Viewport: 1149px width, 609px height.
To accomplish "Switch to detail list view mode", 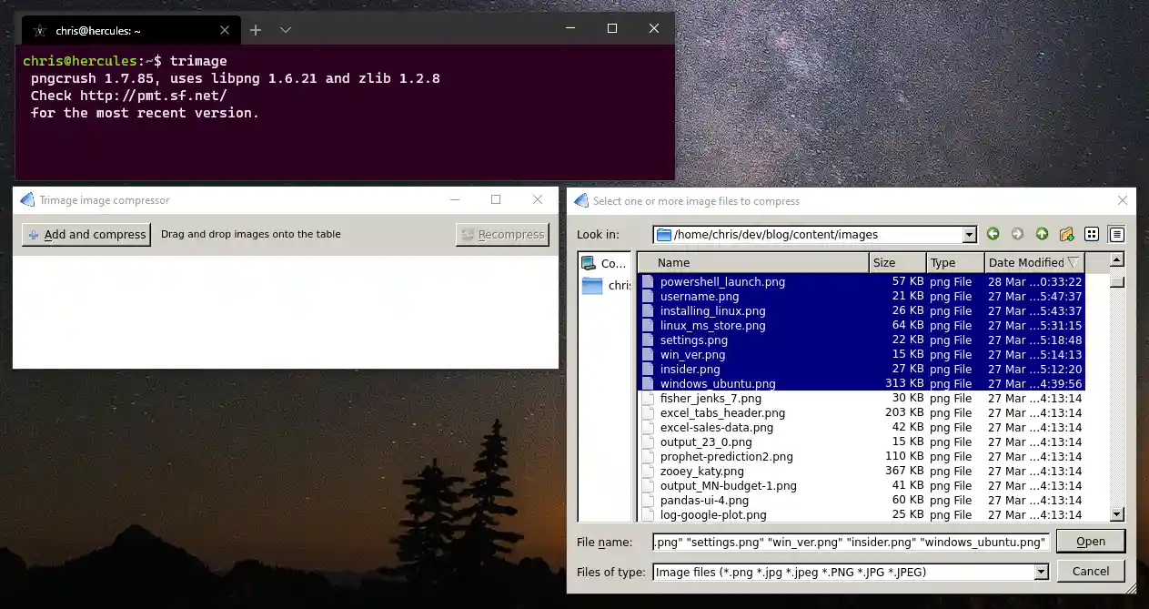I will [x=1115, y=234].
